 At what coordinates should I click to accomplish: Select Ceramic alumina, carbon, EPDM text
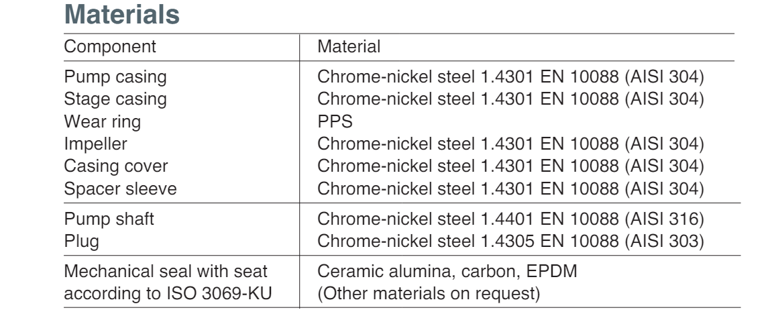(447, 271)
